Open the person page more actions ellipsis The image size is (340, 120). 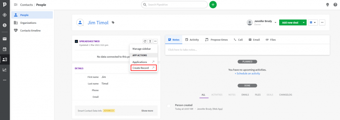tap(322, 22)
